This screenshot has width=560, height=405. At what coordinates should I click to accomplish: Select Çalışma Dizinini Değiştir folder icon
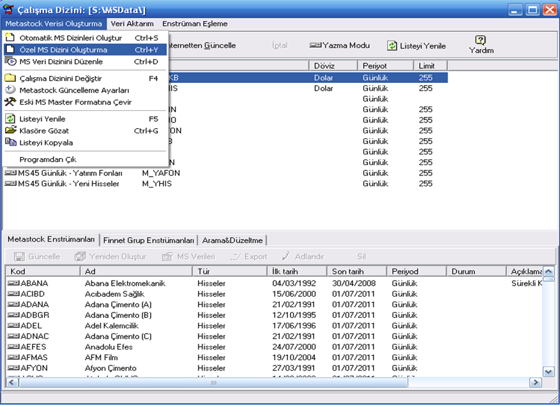point(10,78)
